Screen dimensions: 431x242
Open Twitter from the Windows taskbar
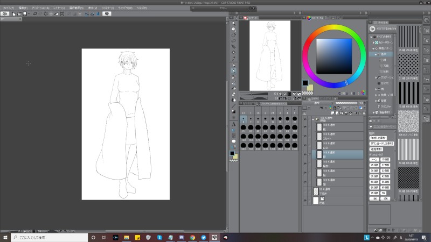pos(204,237)
